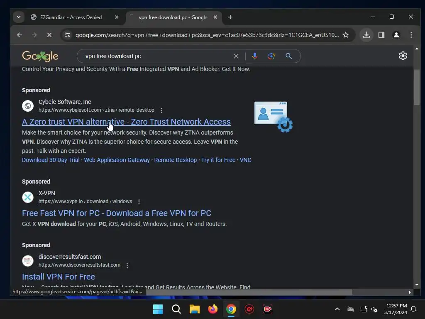Click the address bar URL
The height and width of the screenshot is (319, 425).
pyautogui.click(x=207, y=35)
